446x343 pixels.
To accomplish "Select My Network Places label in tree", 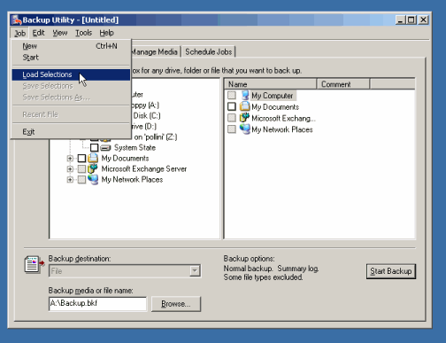I will pyautogui.click(x=132, y=179).
